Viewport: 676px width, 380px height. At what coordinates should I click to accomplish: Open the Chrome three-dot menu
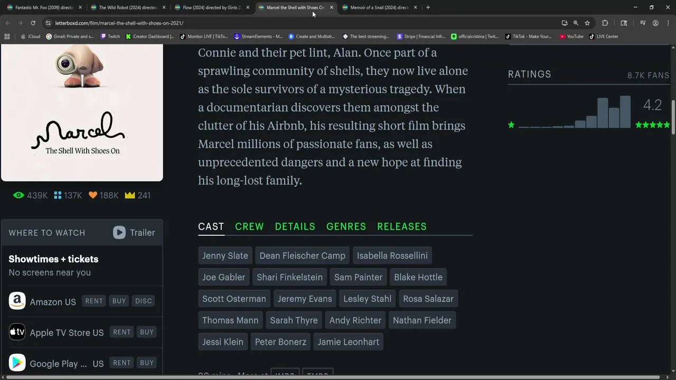pyautogui.click(x=667, y=23)
